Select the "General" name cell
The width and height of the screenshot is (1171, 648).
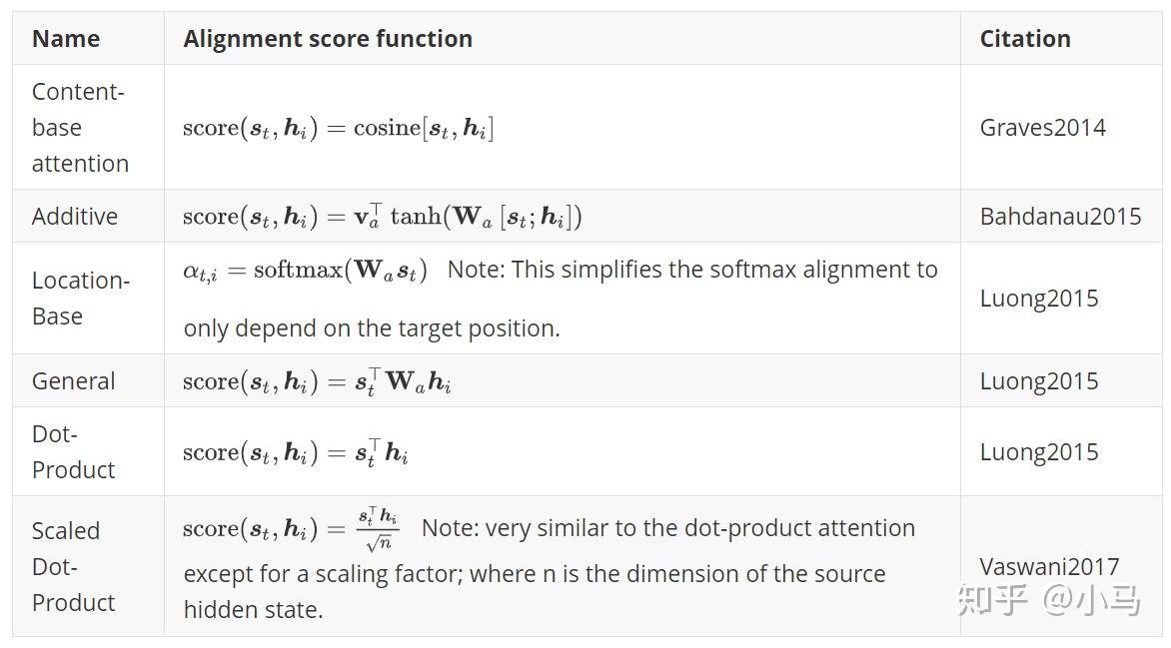click(73, 381)
